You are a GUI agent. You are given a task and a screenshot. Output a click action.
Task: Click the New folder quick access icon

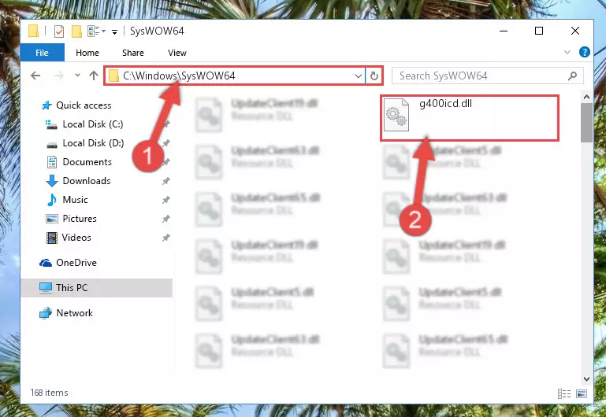point(76,31)
